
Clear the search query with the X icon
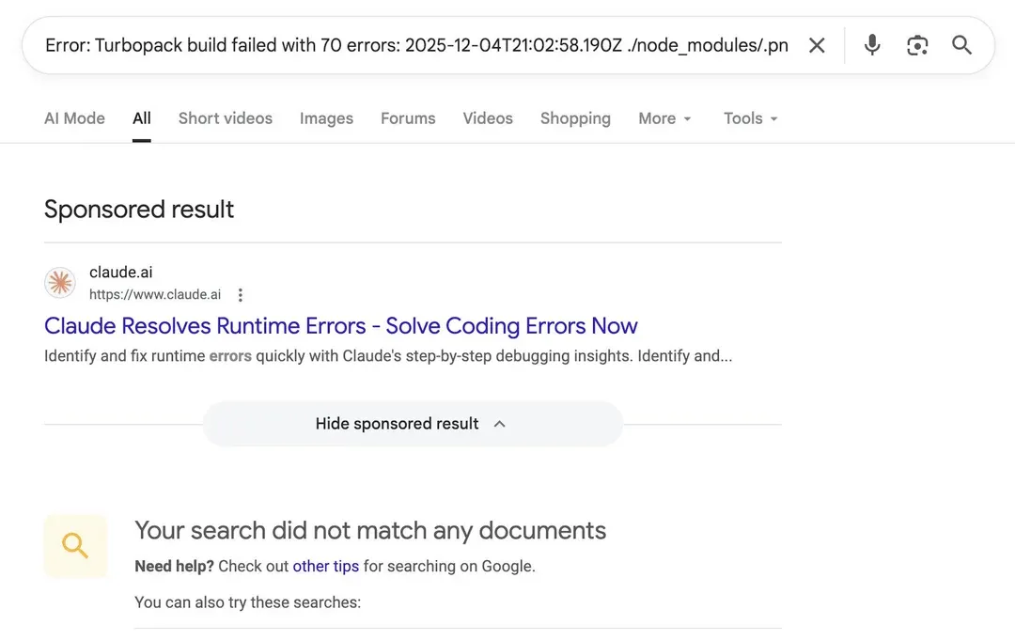[817, 44]
